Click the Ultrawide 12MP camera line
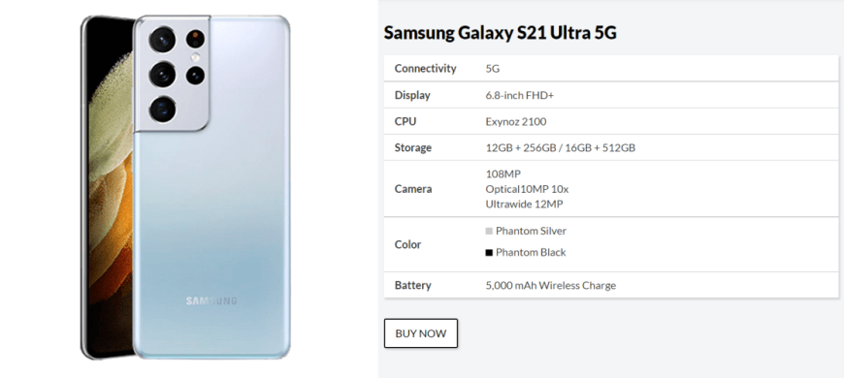This screenshot has height=378, width=844. click(x=524, y=205)
